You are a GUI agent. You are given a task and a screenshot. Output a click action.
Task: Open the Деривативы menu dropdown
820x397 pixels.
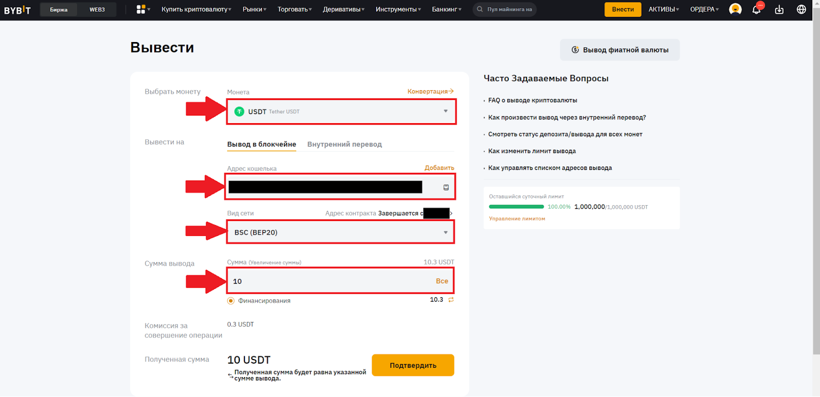(343, 9)
